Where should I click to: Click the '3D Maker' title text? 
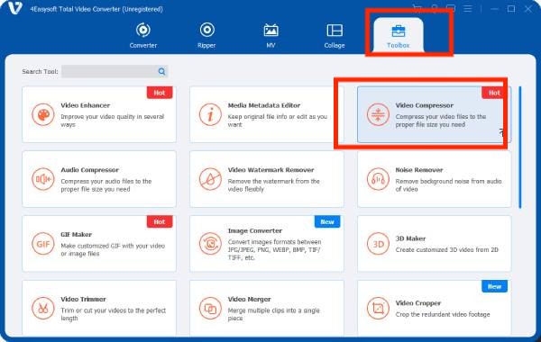coord(410,238)
